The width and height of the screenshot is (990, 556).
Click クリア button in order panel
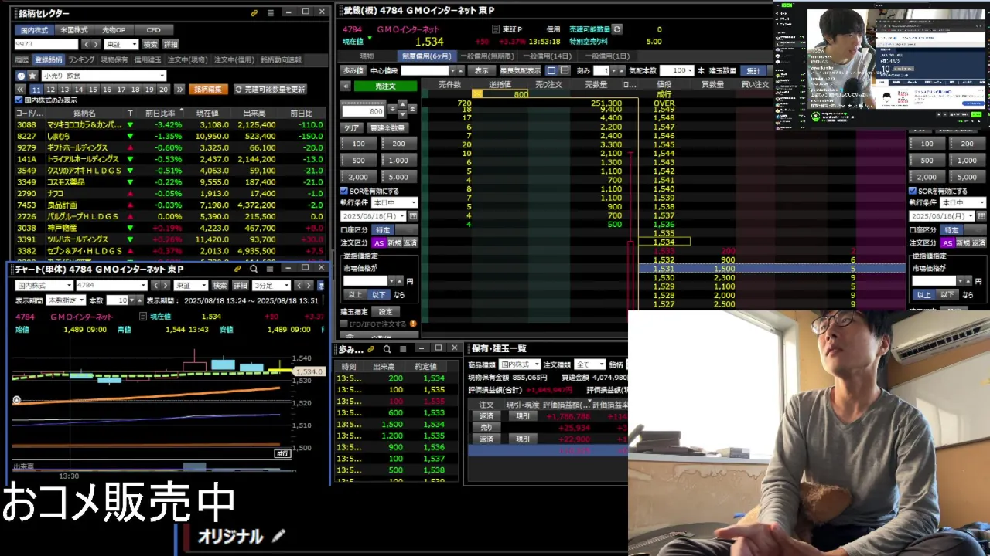click(352, 127)
